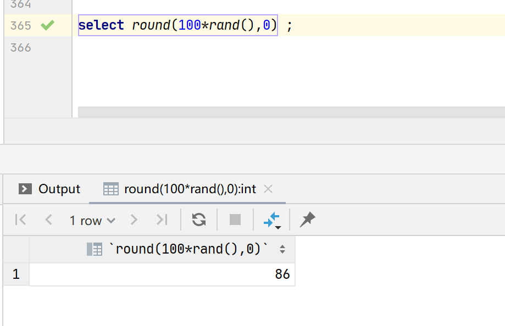Go to last page of results
The width and height of the screenshot is (505, 326).
pos(162,220)
